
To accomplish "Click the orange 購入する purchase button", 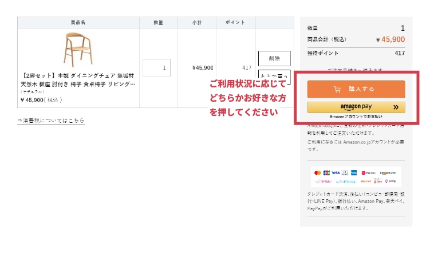I will (356, 89).
